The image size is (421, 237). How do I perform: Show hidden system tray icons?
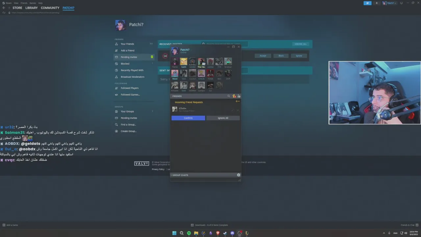tap(384, 233)
